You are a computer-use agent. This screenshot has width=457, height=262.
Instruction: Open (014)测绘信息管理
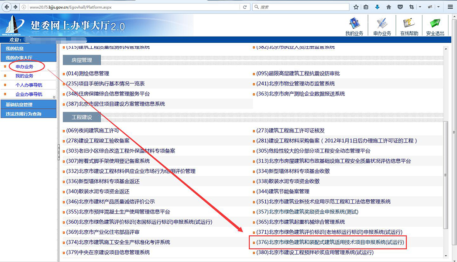pyautogui.click(x=88, y=74)
